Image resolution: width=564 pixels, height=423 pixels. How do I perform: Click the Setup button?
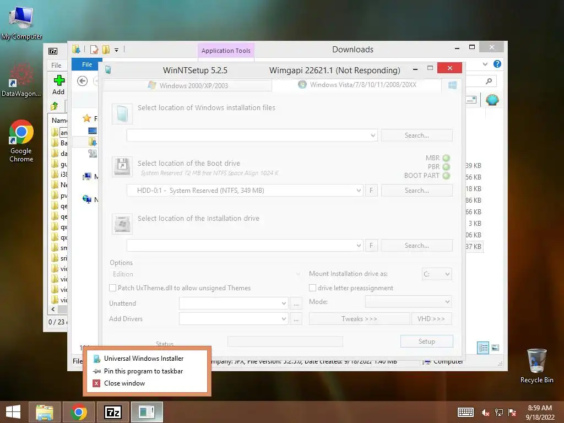click(427, 341)
